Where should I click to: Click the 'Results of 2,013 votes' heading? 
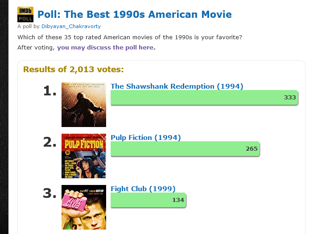73,70
